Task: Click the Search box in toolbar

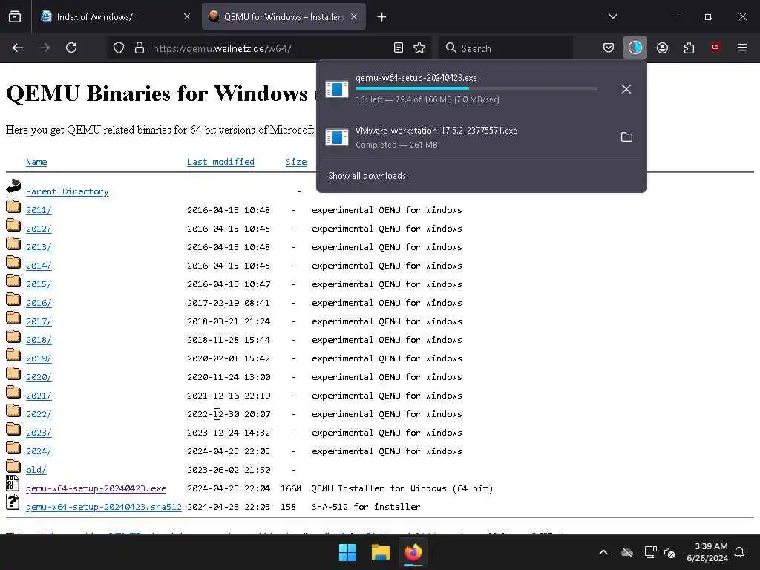Action: pyautogui.click(x=505, y=48)
